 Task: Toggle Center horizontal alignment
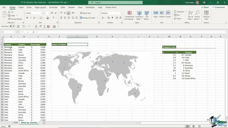coord(65,18)
